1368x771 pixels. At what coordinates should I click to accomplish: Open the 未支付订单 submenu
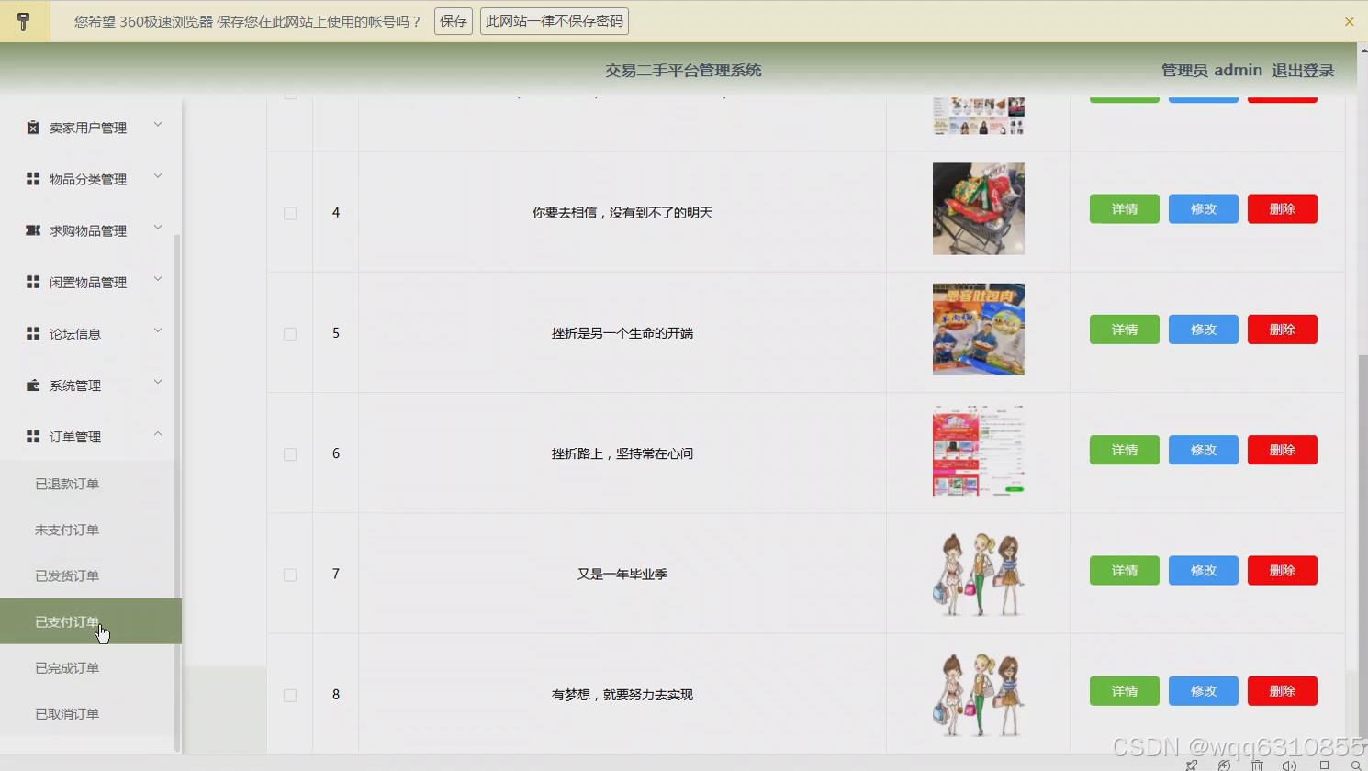91,530
